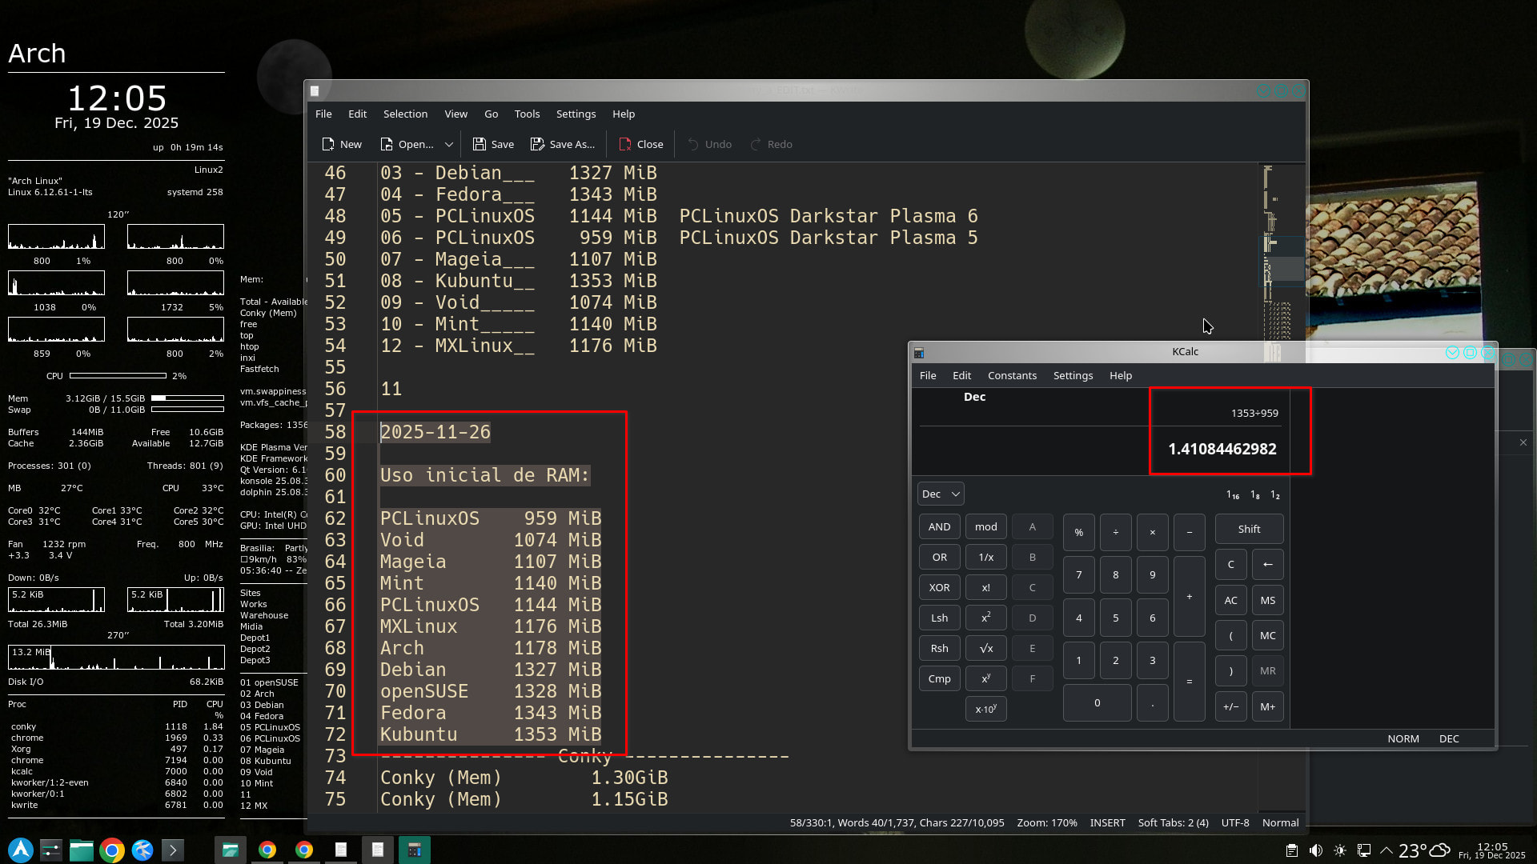Expand the Open recent files arrow

tap(449, 144)
